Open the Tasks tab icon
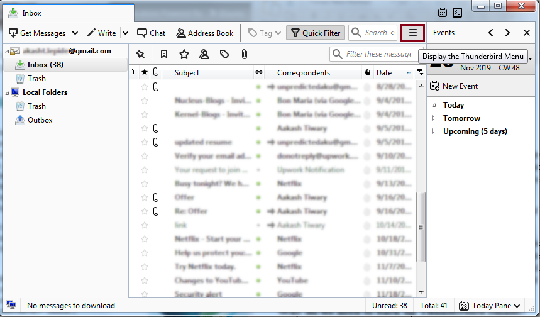Screen dimensions: 540x317 (458, 13)
